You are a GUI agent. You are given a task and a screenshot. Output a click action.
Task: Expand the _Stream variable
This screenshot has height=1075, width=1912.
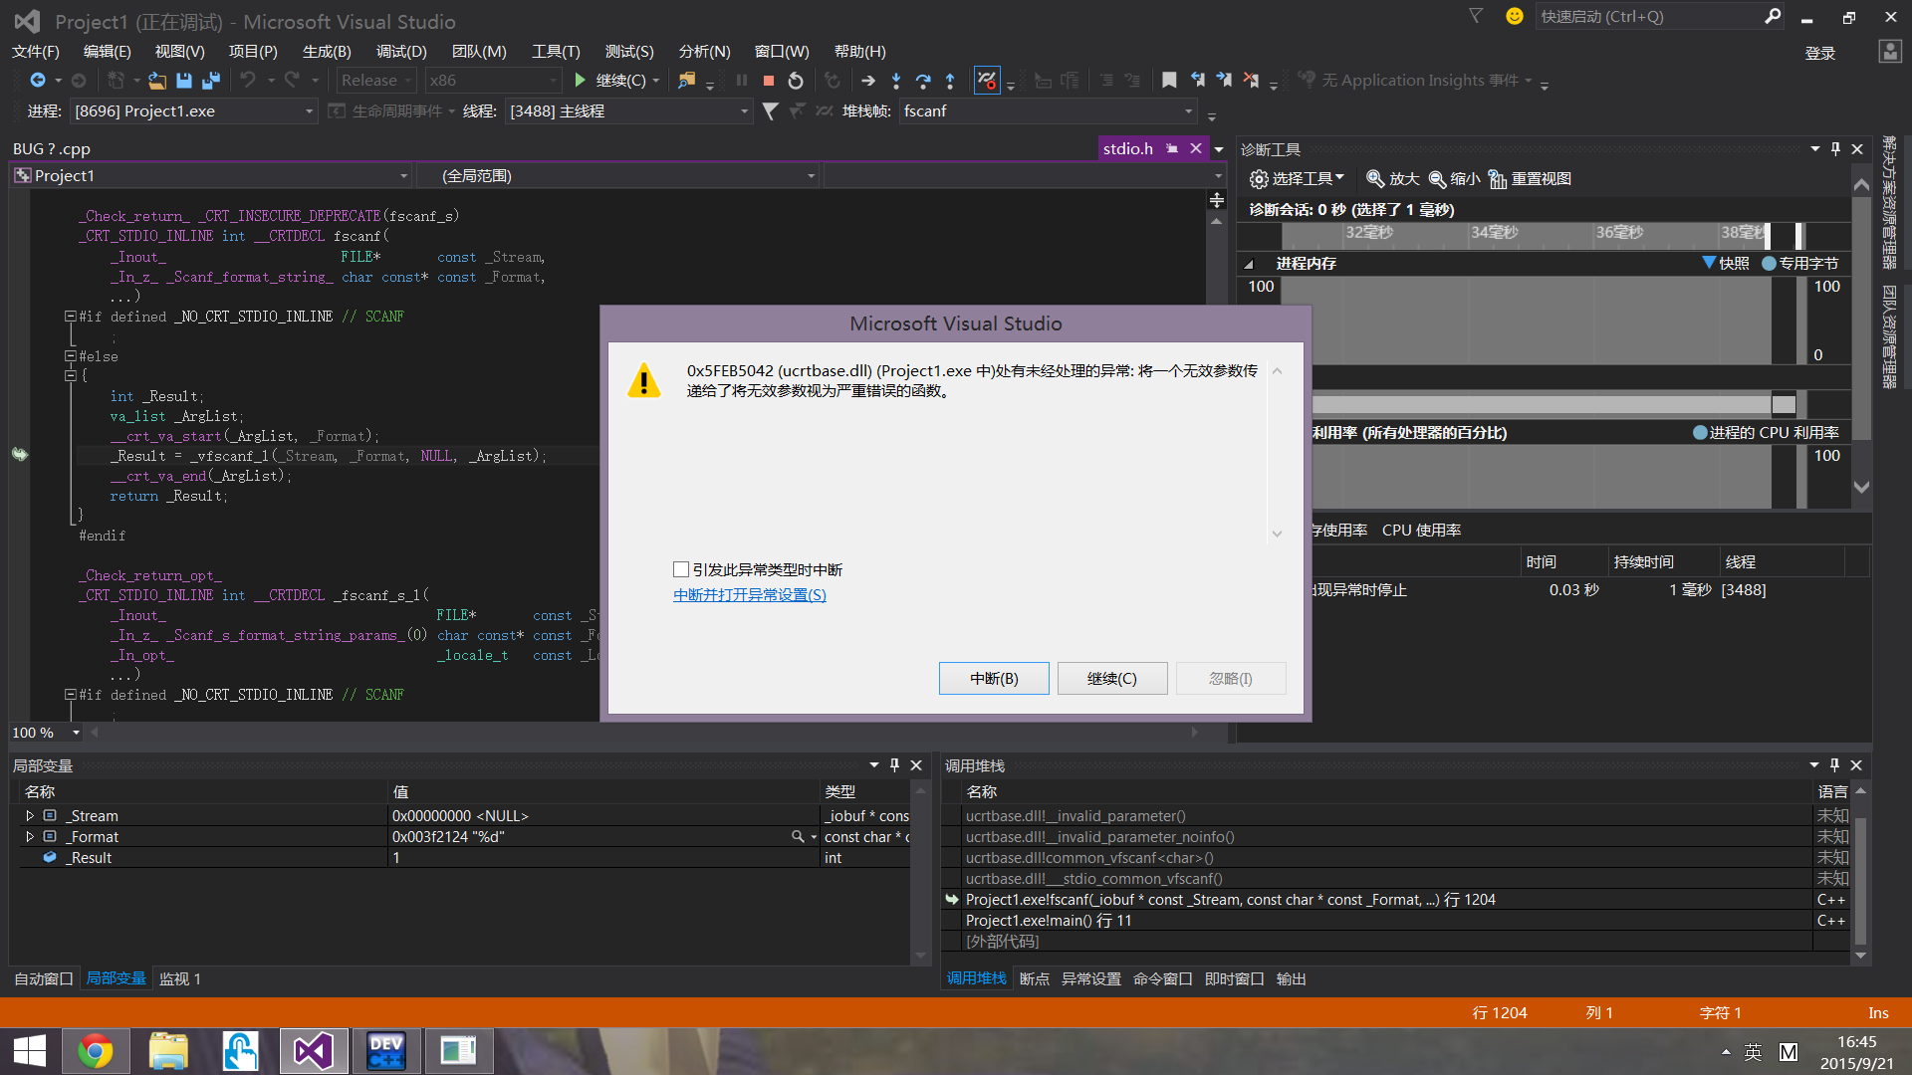[x=30, y=815]
